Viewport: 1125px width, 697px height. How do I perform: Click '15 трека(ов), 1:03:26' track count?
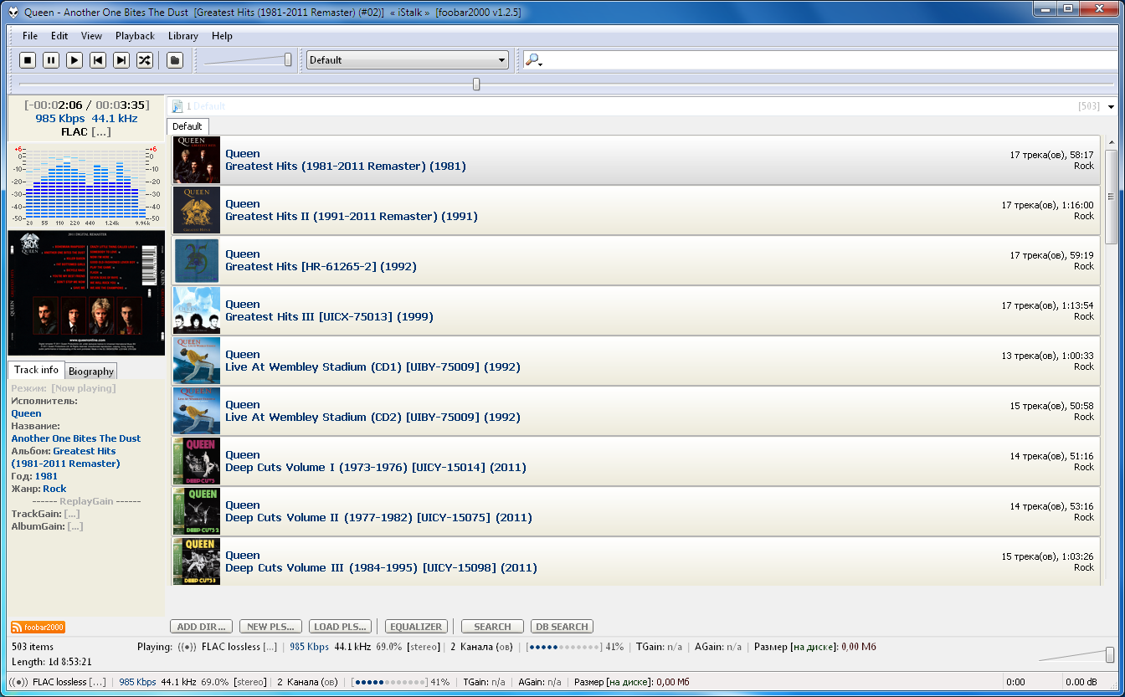(x=1048, y=556)
